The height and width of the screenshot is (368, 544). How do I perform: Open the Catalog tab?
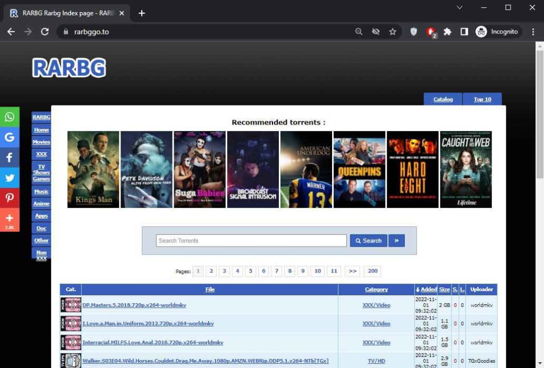pos(443,99)
